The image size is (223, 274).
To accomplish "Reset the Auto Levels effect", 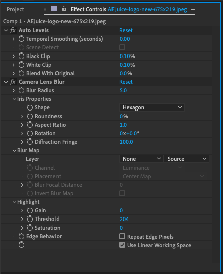I will pos(126,30).
